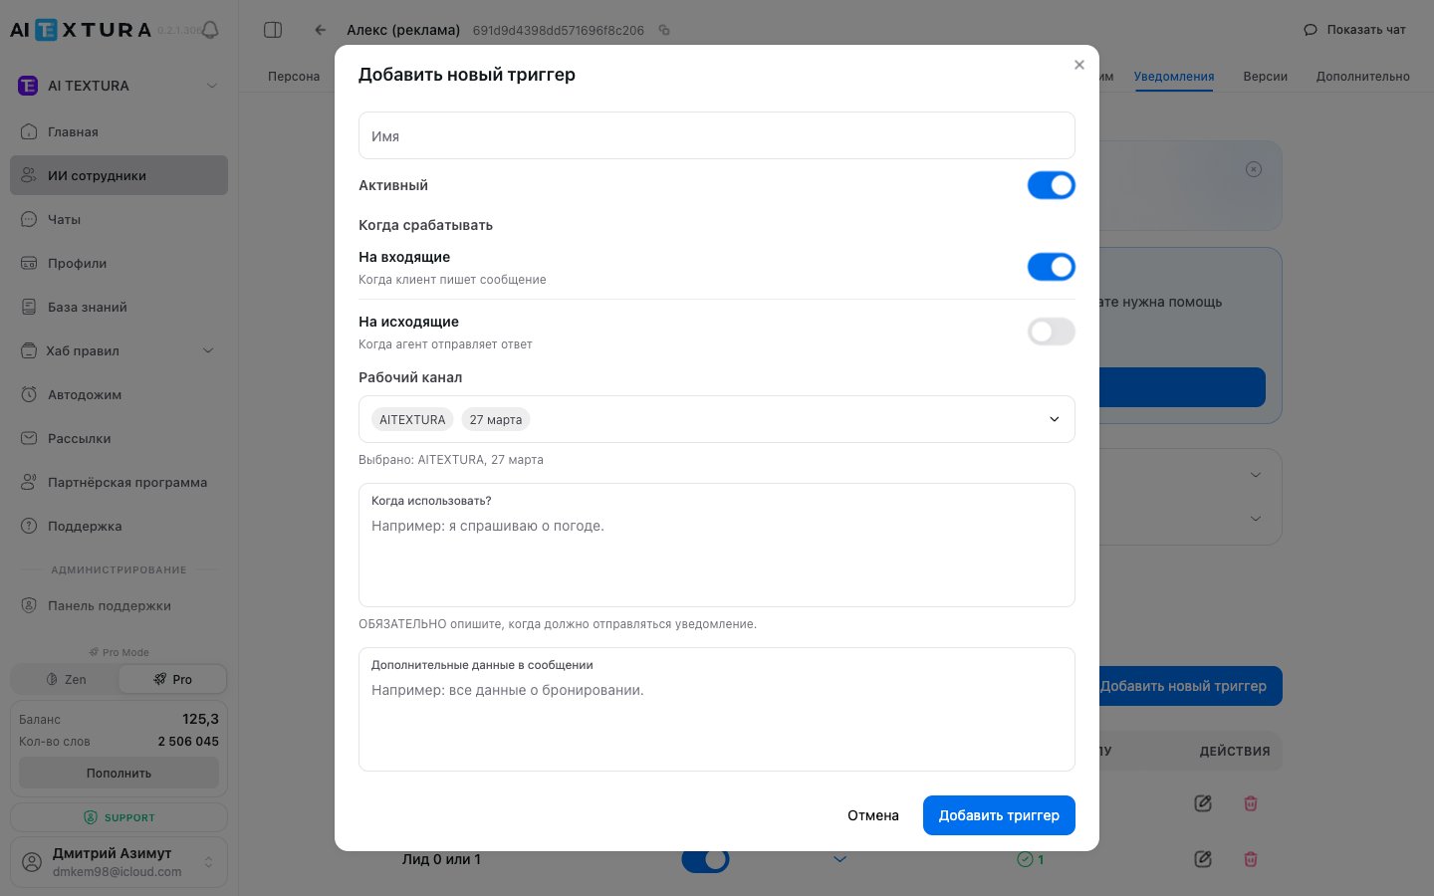The height and width of the screenshot is (896, 1434).
Task: Expand the AI TEXTURA workspace selector
Action: 119,86
